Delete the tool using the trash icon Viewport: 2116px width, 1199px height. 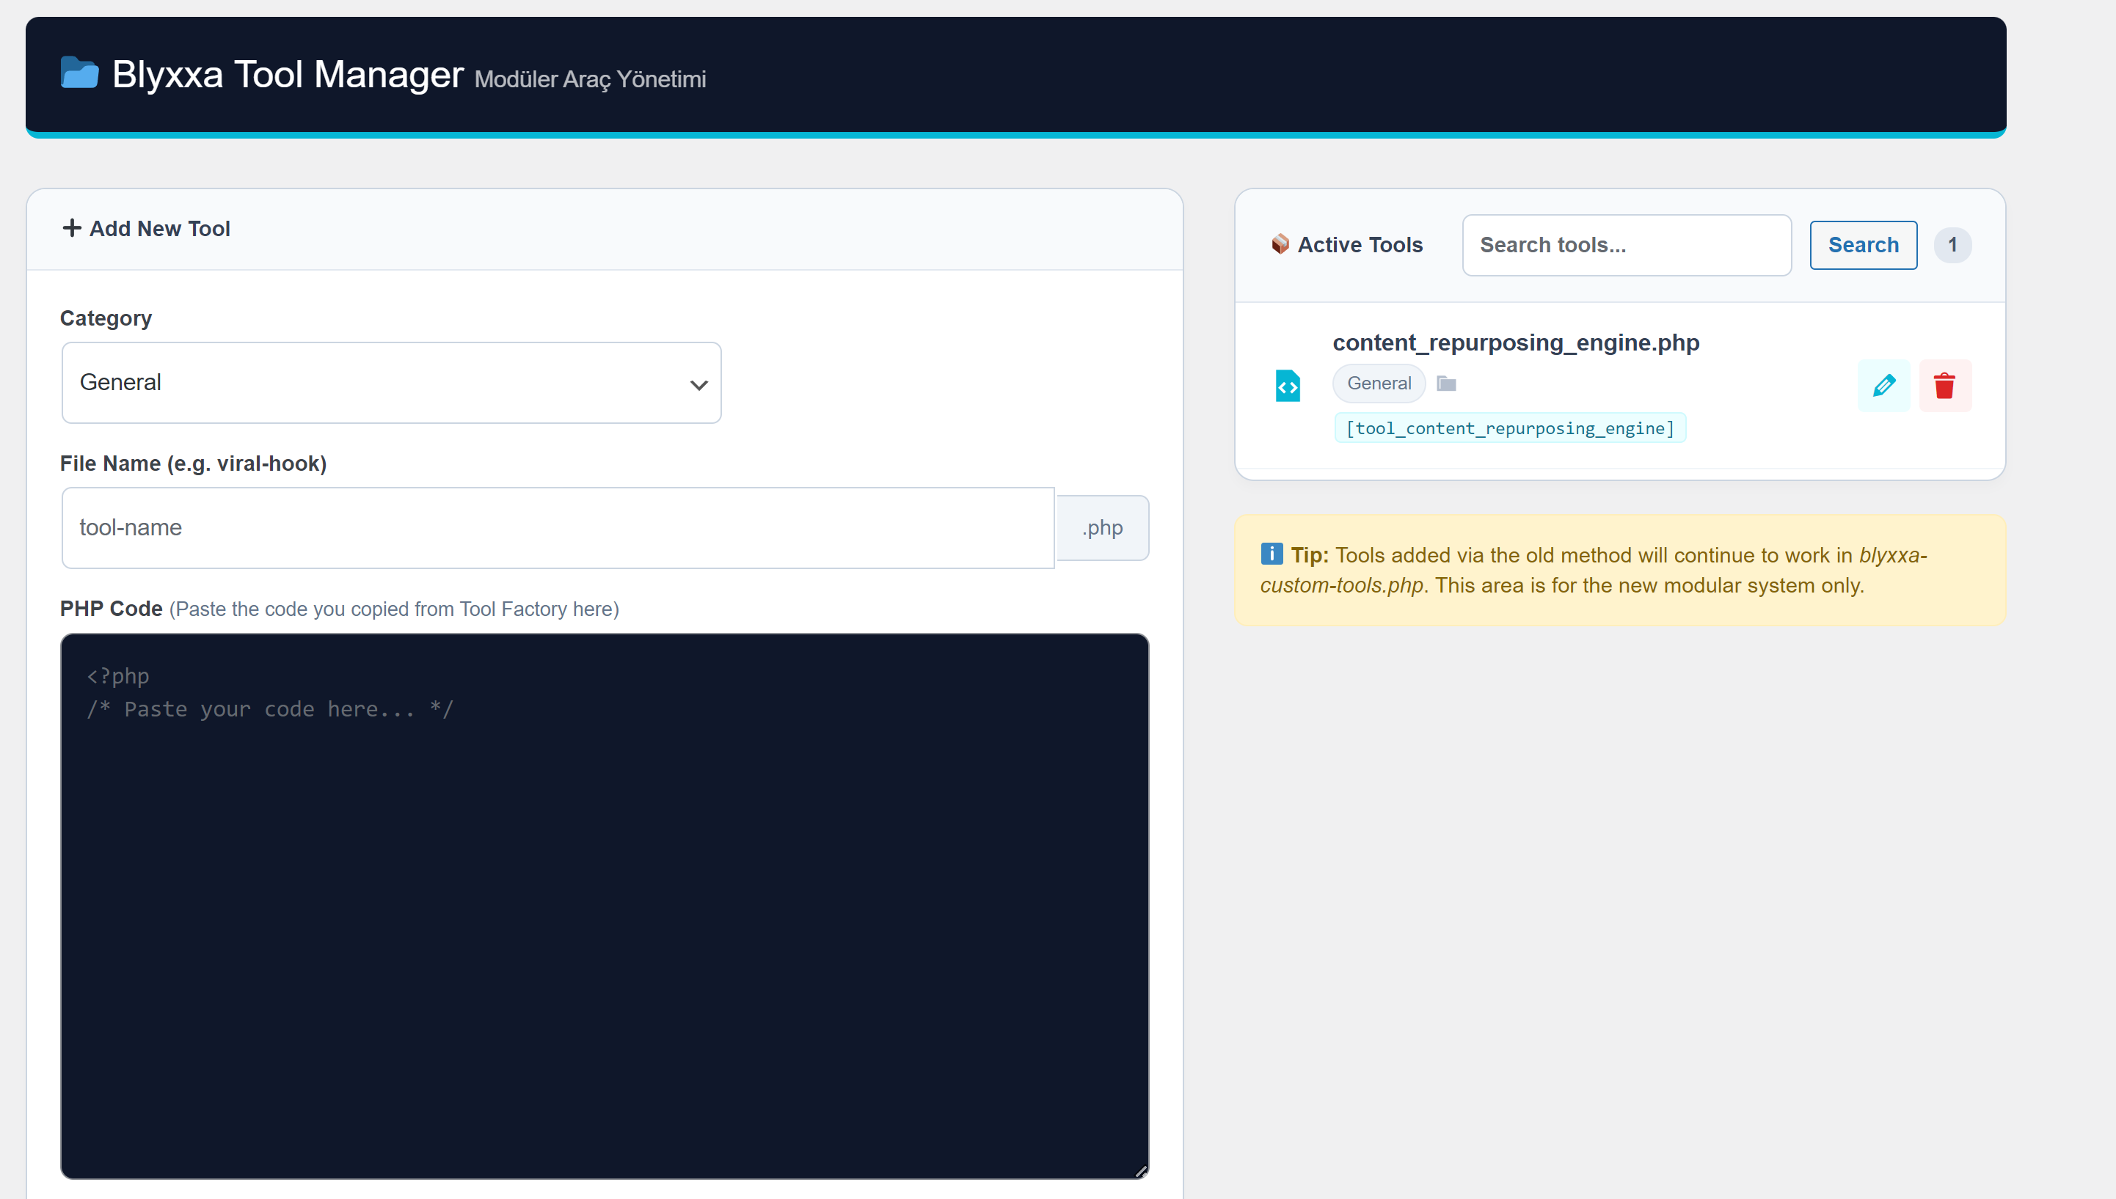point(1946,386)
